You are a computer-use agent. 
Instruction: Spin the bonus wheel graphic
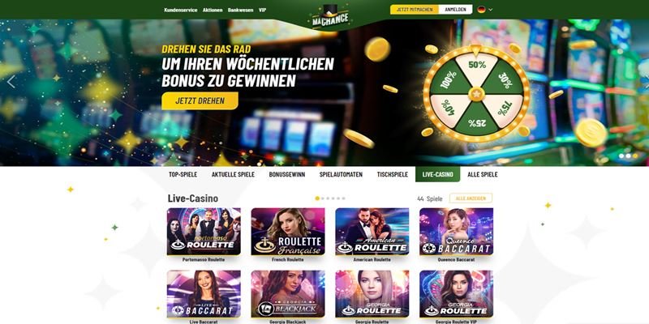coord(476,94)
